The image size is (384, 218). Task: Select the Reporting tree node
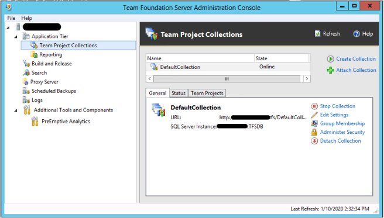(x=51, y=54)
